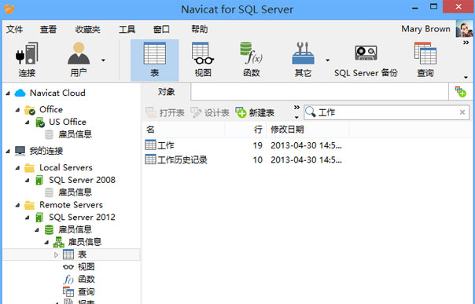Collapse the SQL Server 2008 node
The width and height of the screenshot is (475, 304).
coord(28,181)
